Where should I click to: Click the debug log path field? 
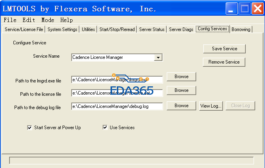117,106
